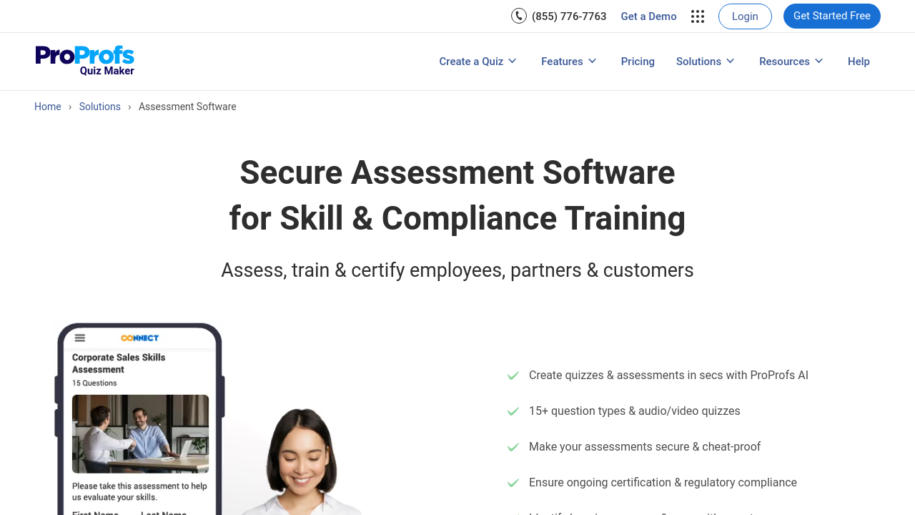This screenshot has height=515, width=915.
Task: Open the apps grid icon
Action: 698,16
